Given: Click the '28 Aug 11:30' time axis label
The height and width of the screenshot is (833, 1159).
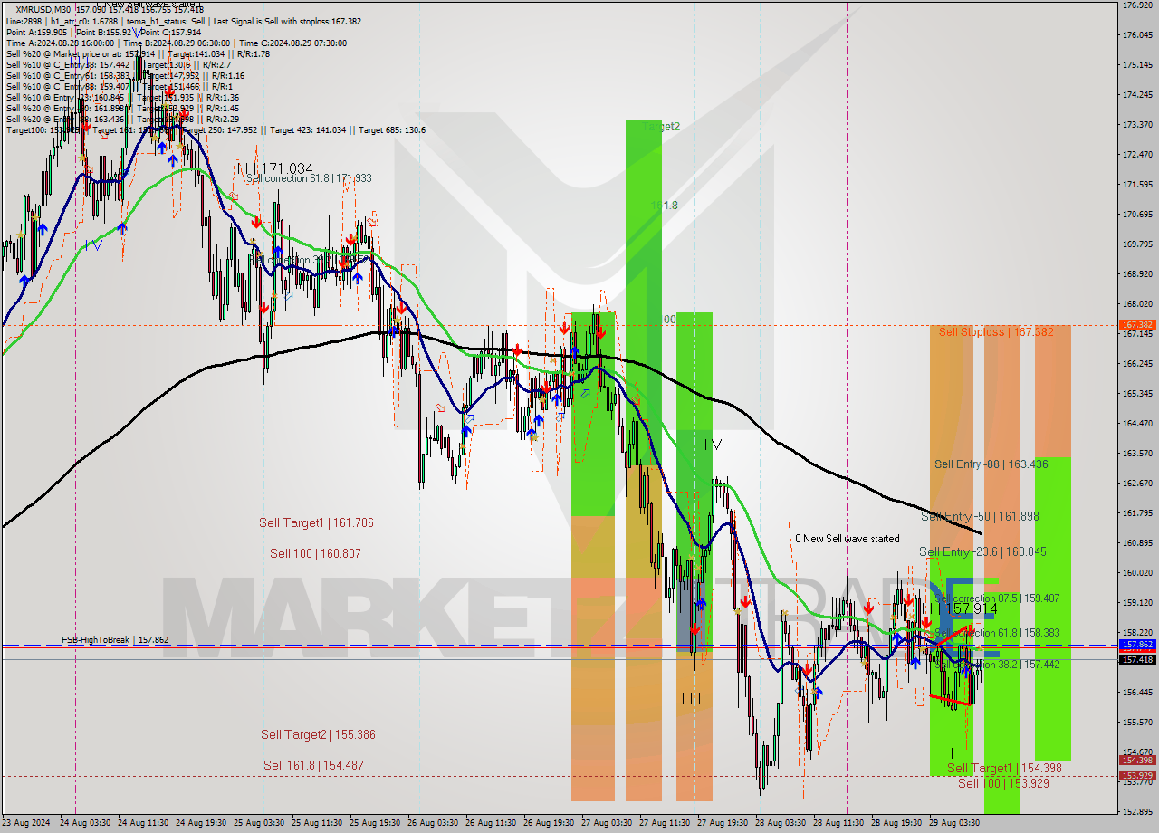Looking at the screenshot, I should 839,823.
